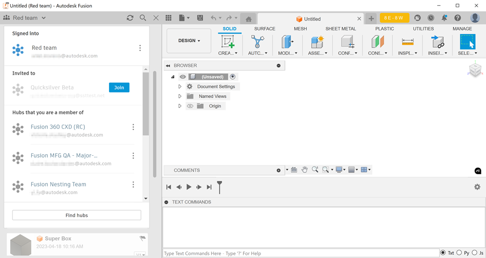Click the Find hubs button
This screenshot has width=486, height=258.
(77, 215)
